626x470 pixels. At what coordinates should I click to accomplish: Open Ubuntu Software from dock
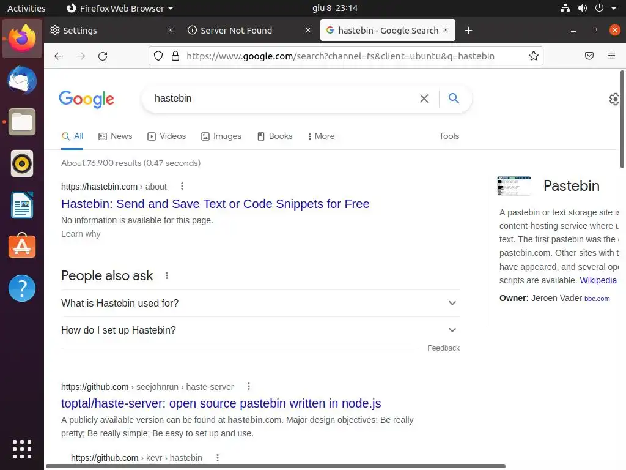click(x=22, y=246)
